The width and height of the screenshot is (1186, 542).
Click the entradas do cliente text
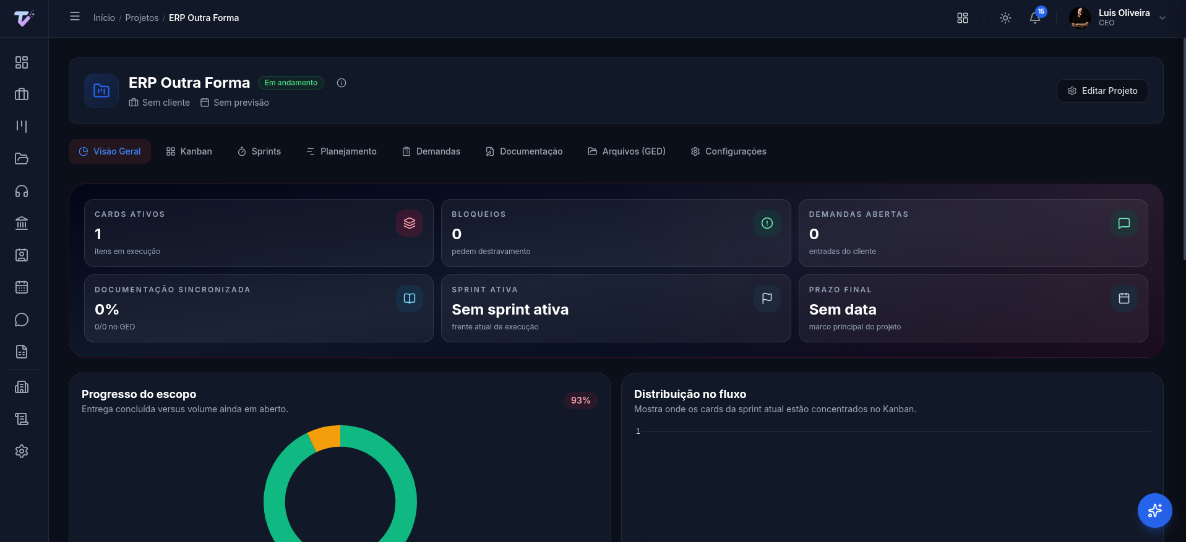(843, 252)
